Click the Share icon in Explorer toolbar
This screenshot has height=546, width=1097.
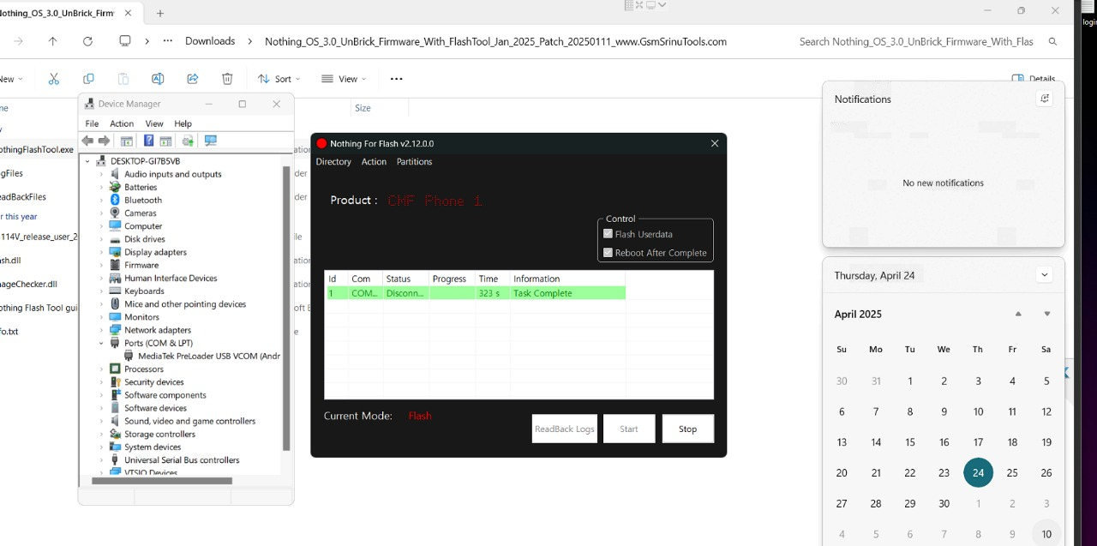[193, 79]
